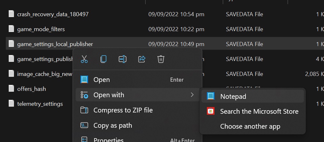This screenshot has height=142, width=324.
Task: Click the Cut scissors icon
Action: [84, 59]
